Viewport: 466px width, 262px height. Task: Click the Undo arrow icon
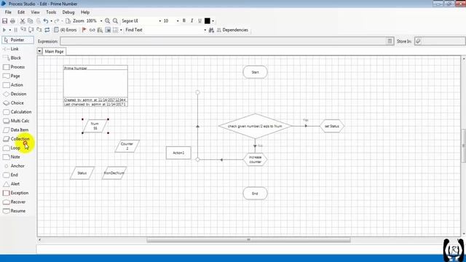point(45,21)
